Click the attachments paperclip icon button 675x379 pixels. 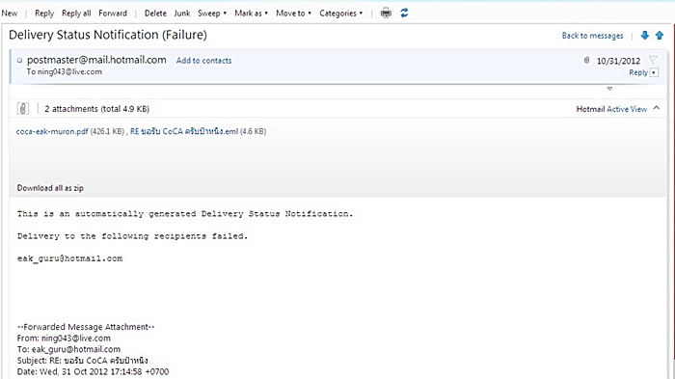23,109
